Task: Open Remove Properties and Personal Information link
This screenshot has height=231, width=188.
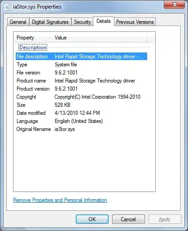Action: click(60, 200)
